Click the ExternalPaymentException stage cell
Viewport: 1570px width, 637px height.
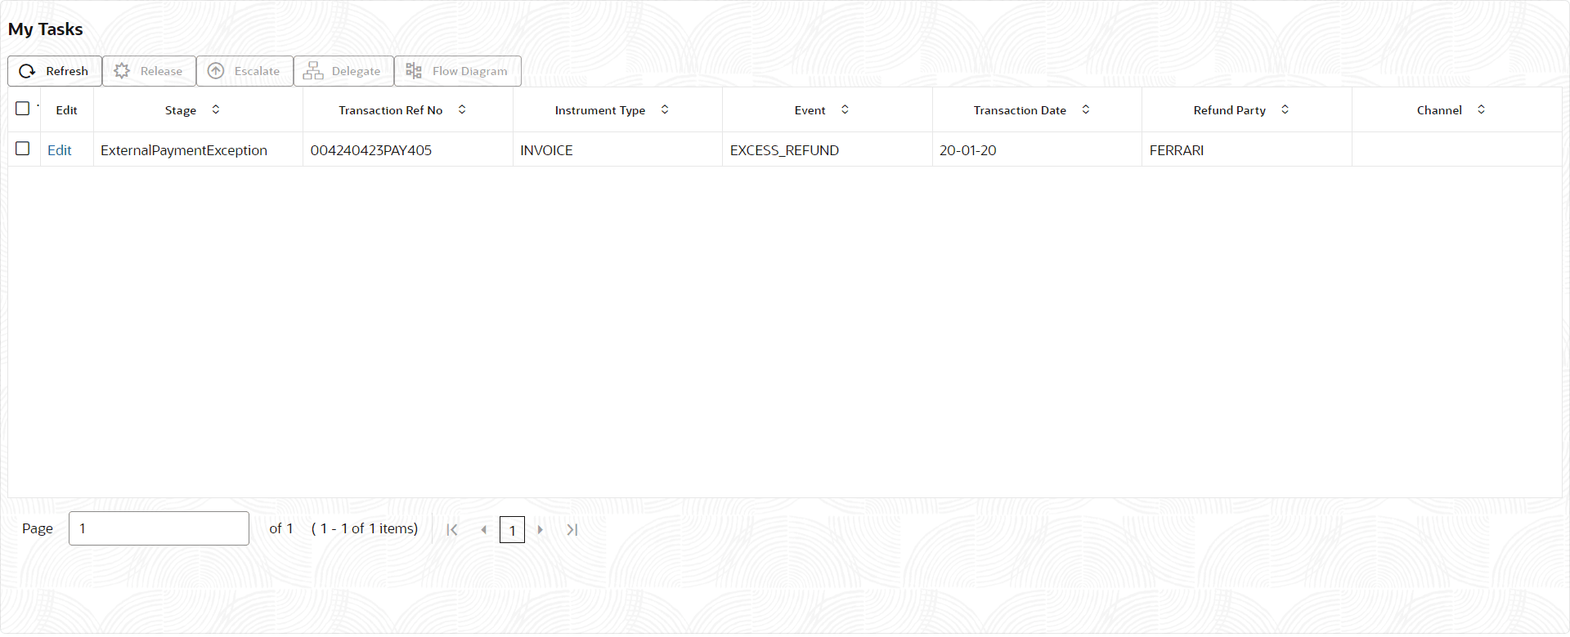[198, 150]
